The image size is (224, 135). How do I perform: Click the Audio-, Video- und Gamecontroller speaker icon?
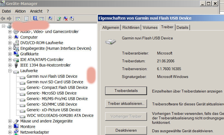tap(16, 32)
